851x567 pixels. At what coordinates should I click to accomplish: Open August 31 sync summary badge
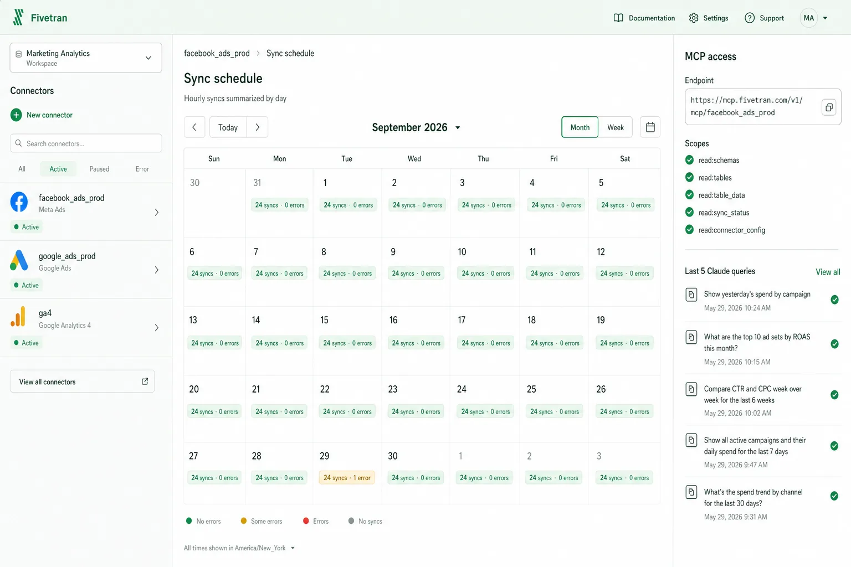tap(280, 205)
